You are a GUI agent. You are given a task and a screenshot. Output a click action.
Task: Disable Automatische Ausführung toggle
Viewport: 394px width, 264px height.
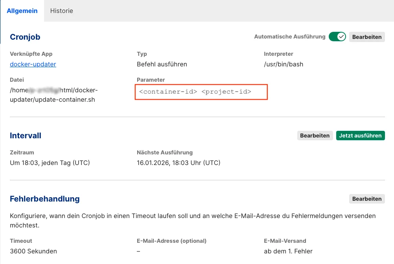pyautogui.click(x=337, y=37)
